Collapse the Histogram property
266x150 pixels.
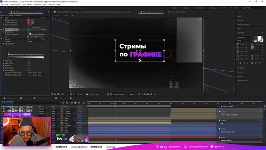tap(4, 44)
